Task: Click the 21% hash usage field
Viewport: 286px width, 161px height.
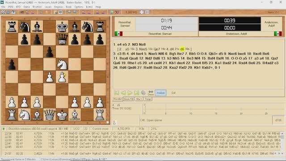Action: pos(154,129)
